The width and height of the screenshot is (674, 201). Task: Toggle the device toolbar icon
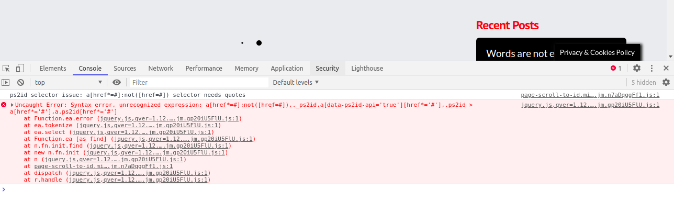click(20, 69)
